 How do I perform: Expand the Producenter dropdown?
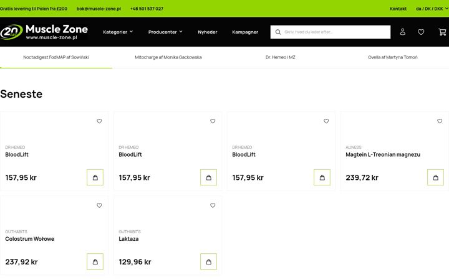coord(165,32)
